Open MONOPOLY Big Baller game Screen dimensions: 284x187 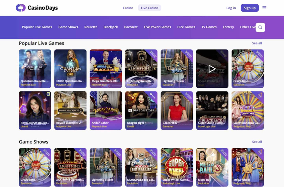tap(141, 167)
